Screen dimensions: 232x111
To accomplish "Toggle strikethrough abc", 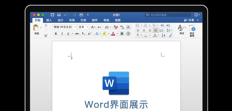I will tap(77, 34).
